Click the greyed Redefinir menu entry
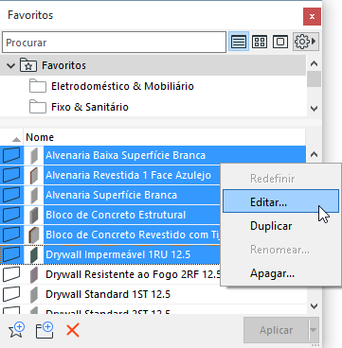The width and height of the screenshot is (342, 348). [273, 179]
